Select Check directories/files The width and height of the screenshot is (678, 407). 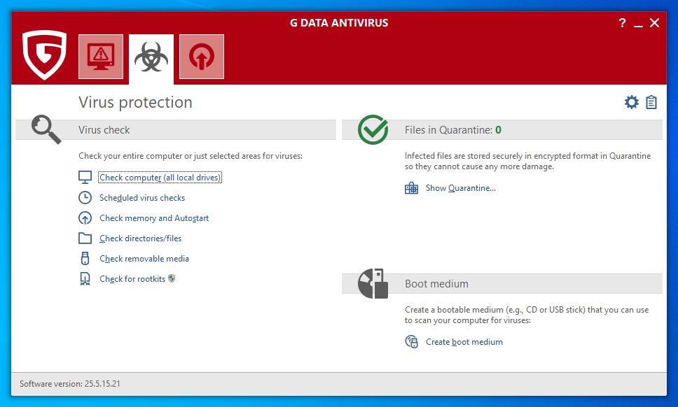(x=141, y=238)
